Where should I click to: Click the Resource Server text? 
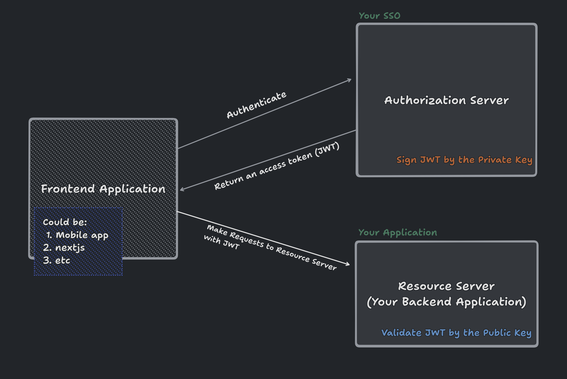[x=446, y=286]
